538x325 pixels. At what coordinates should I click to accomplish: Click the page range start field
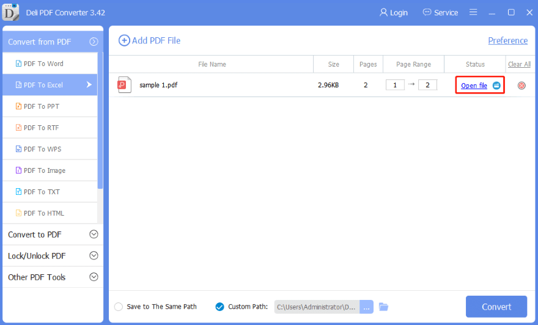[395, 85]
